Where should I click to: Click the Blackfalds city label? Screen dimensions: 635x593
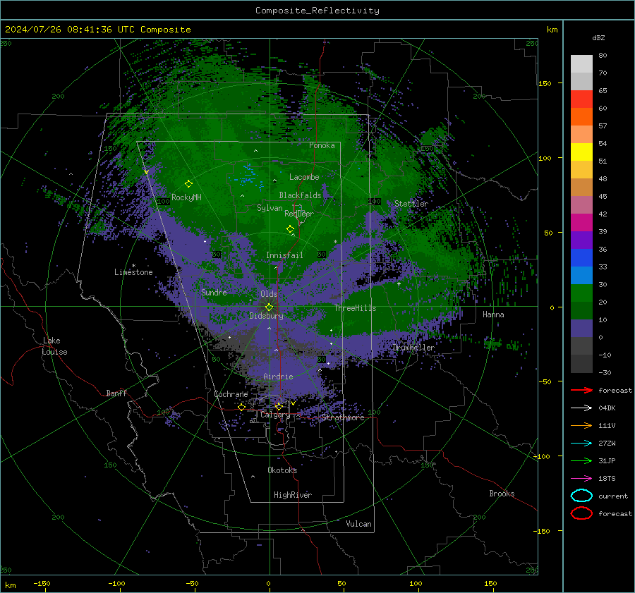[x=300, y=195]
